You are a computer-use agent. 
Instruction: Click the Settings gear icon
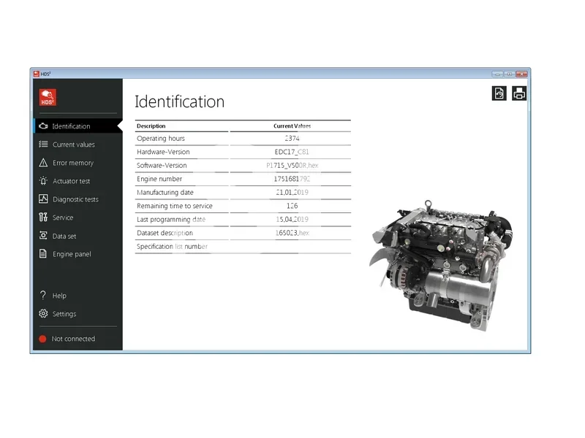(42, 313)
